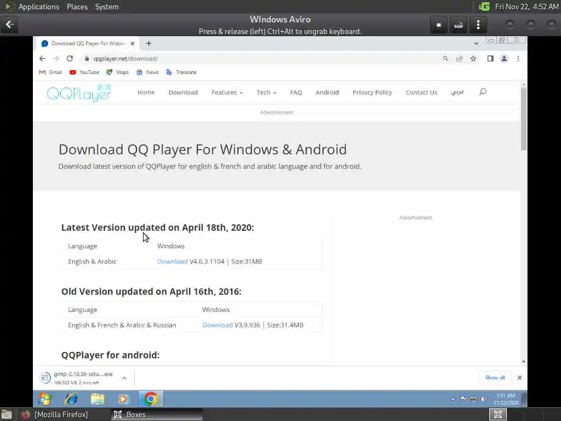The width and height of the screenshot is (561, 421).
Task: Click gimp-2.10.38 setup download item
Action: (x=77, y=378)
